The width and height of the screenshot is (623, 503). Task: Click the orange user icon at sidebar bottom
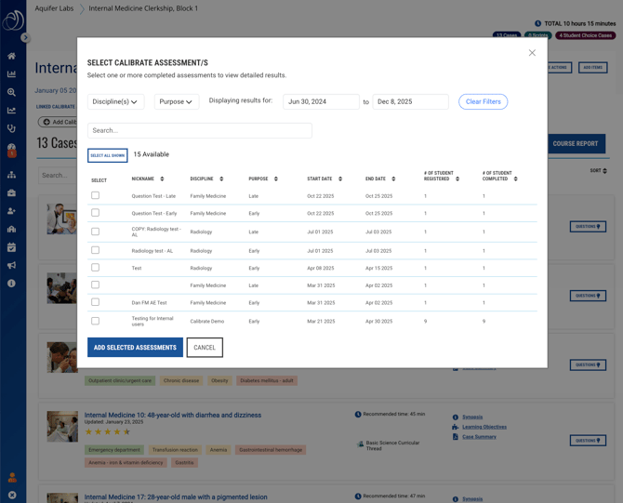(x=12, y=478)
